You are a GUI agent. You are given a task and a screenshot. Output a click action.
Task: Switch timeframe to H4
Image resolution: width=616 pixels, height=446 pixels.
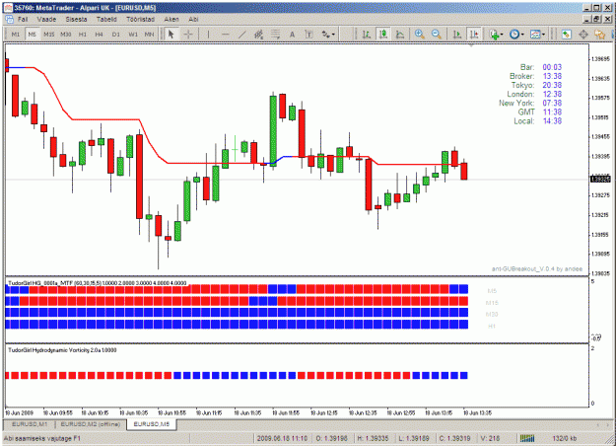coord(99,35)
